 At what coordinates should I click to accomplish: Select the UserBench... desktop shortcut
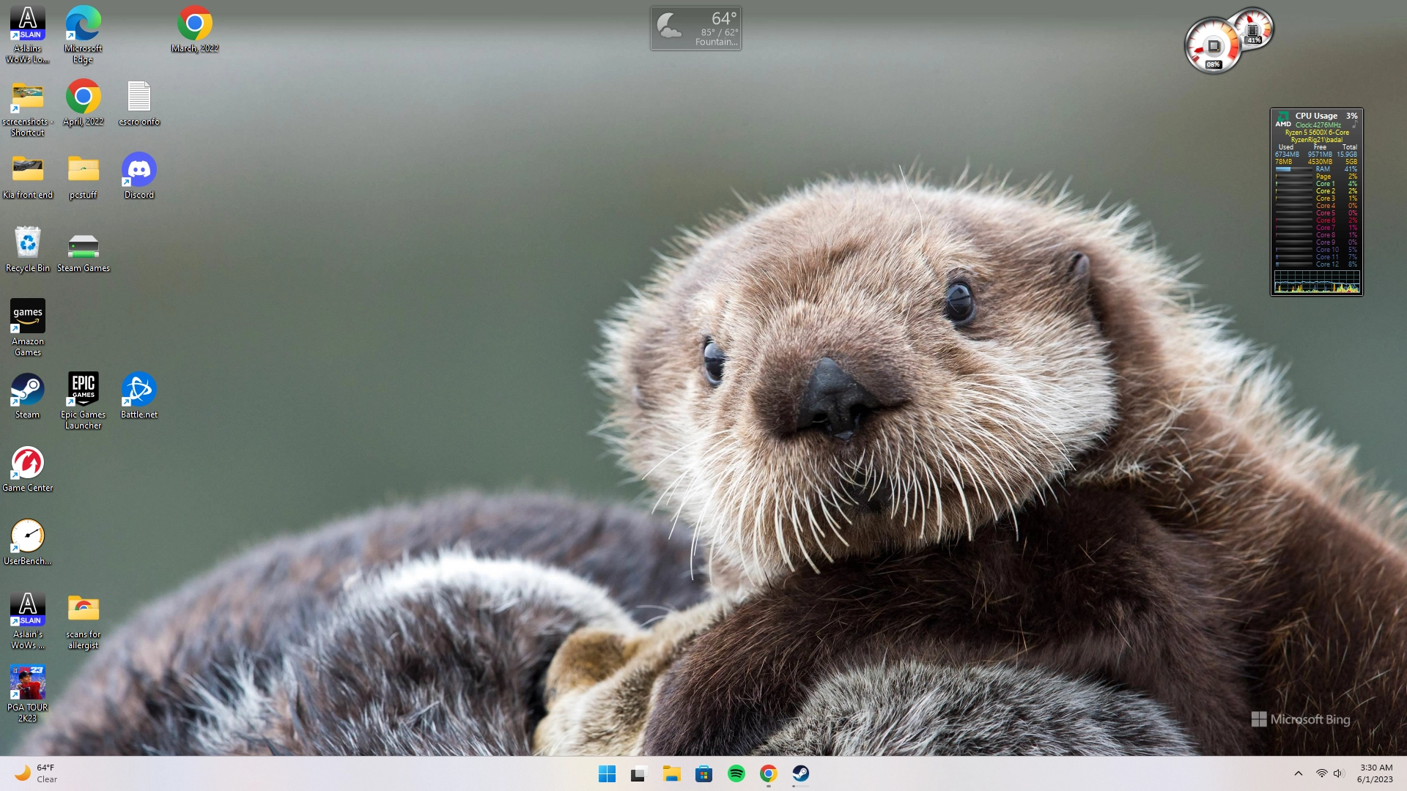(28, 543)
